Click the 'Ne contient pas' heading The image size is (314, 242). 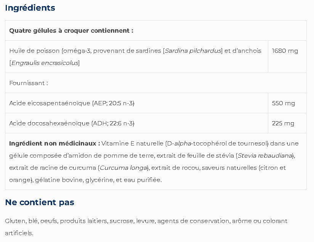pos(40,202)
